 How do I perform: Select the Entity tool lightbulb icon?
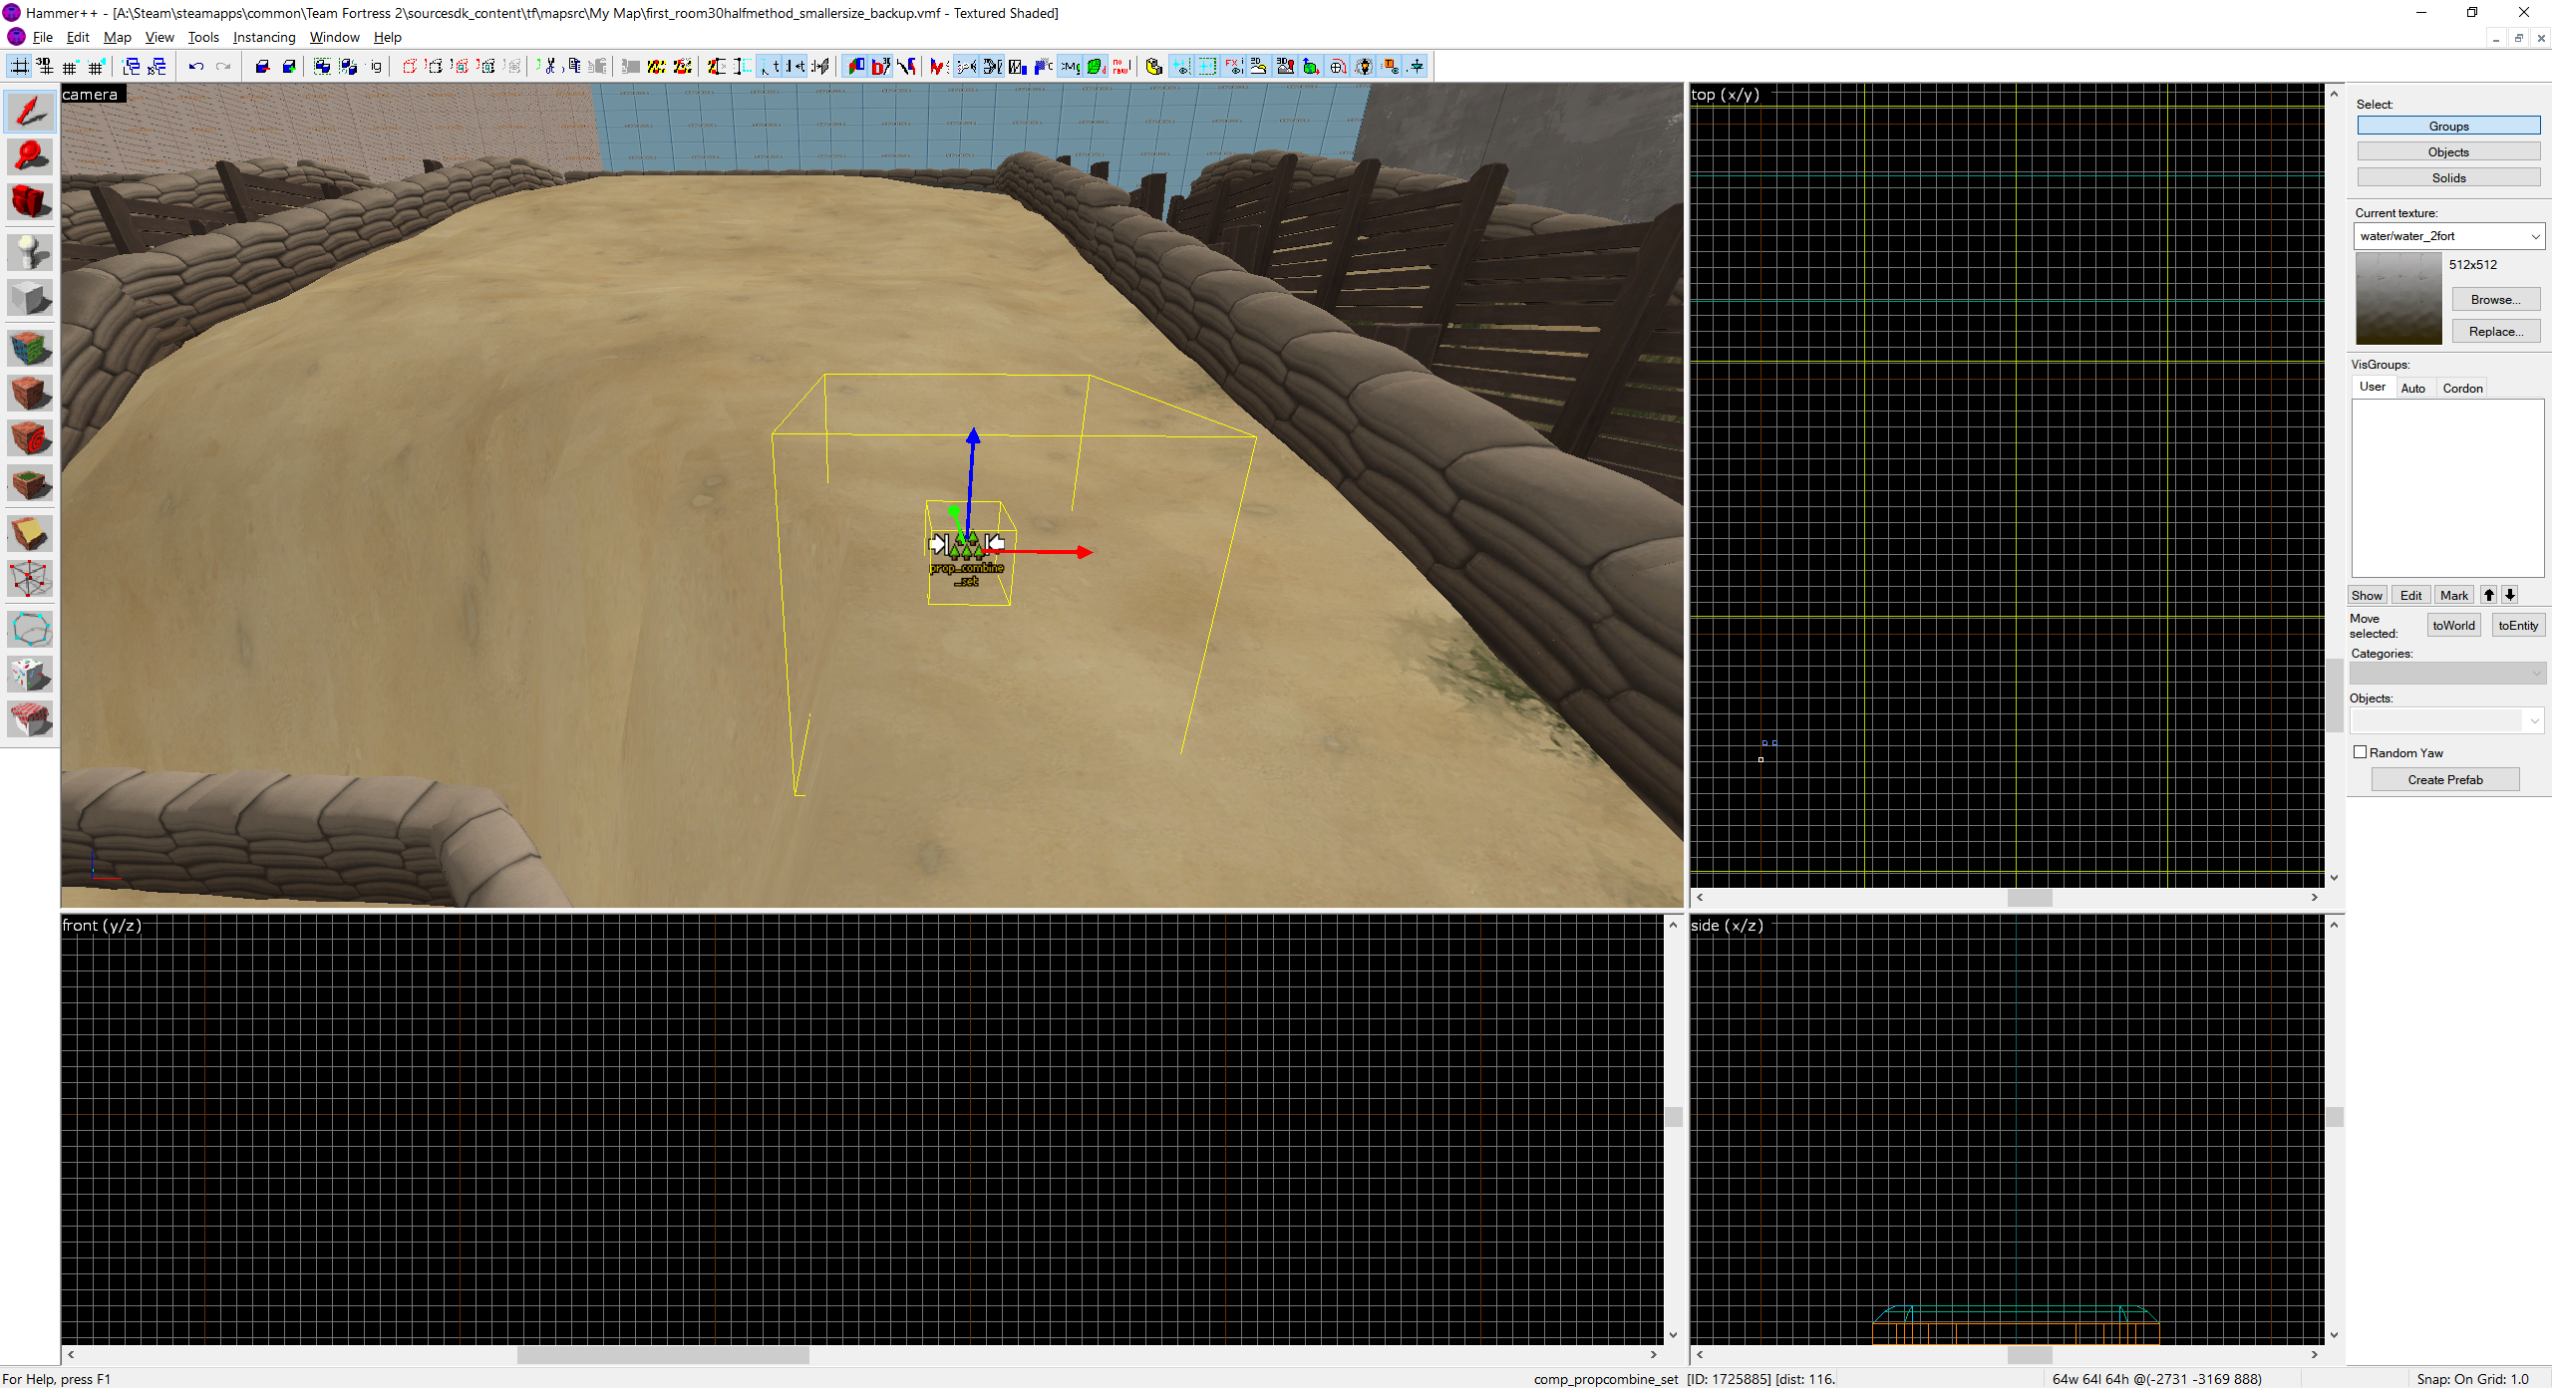click(30, 251)
